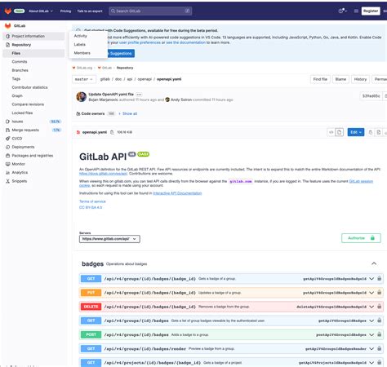
Task: Toggle commit description ellipsis button
Action: point(139,95)
